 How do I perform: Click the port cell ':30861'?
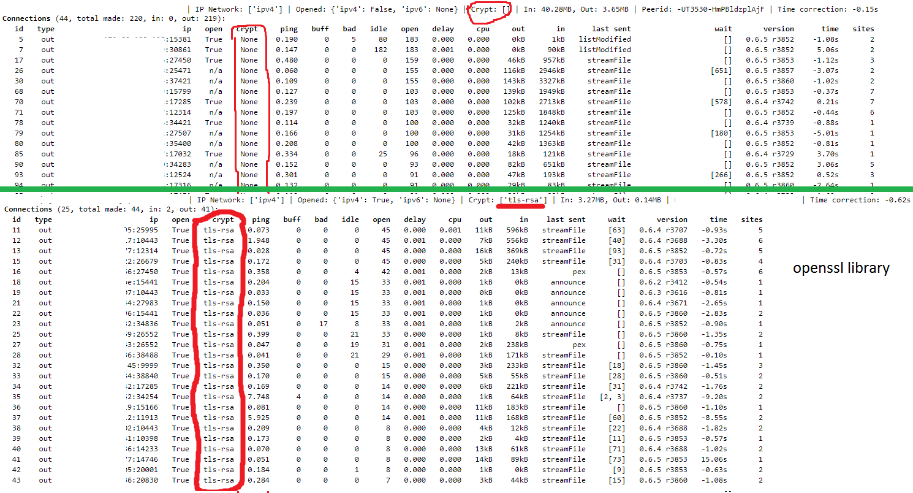click(179, 50)
